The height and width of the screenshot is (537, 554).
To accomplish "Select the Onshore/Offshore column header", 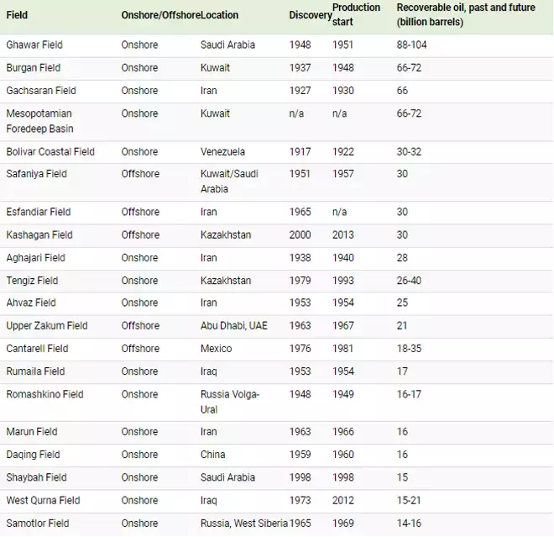I will tap(161, 15).
